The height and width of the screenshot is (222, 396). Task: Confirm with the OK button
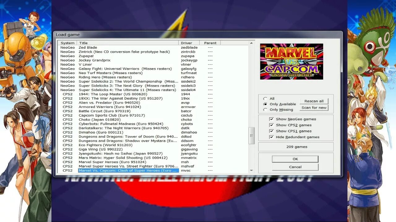click(x=295, y=159)
